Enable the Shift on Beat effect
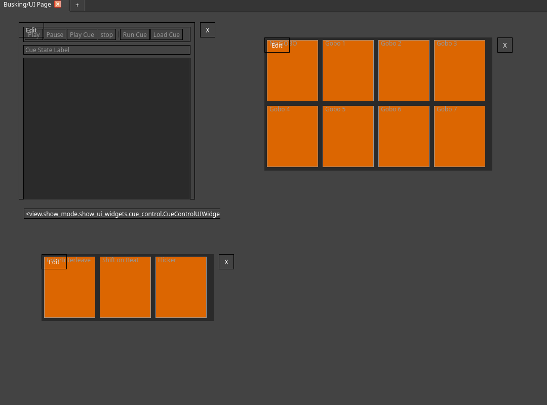The width and height of the screenshot is (547, 405). pos(125,287)
